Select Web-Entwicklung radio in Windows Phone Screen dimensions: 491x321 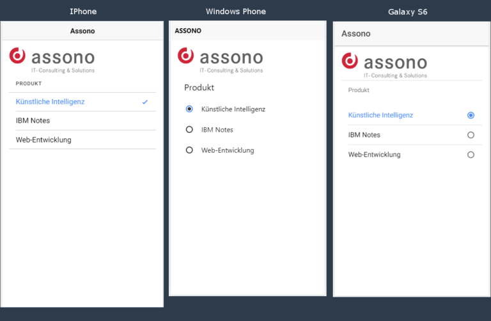pos(189,150)
